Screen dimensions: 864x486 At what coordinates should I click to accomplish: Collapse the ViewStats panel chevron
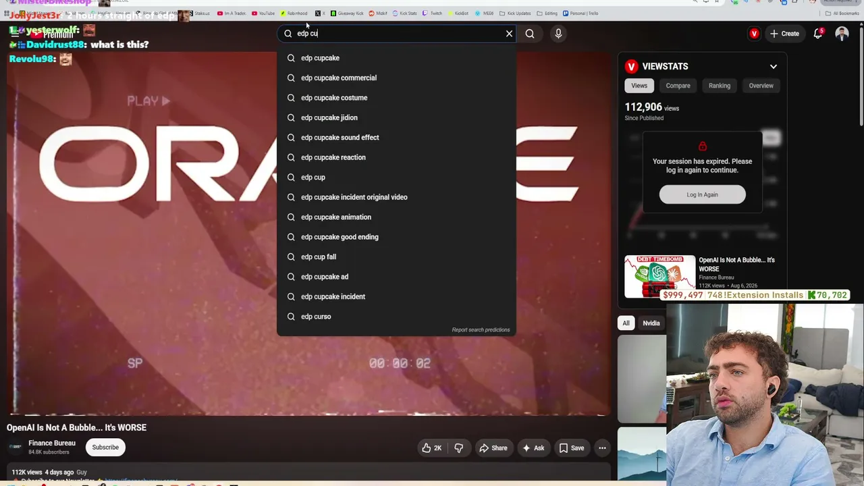click(774, 67)
